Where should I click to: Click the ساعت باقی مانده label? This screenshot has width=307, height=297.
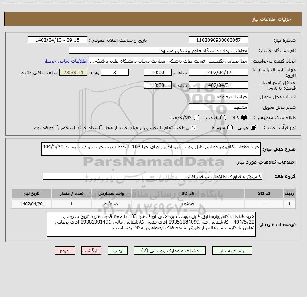(39, 73)
